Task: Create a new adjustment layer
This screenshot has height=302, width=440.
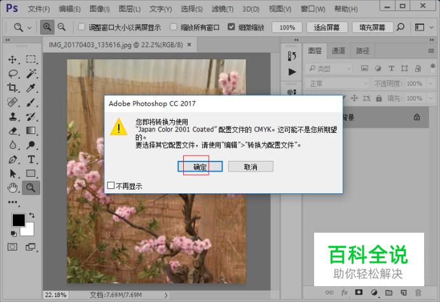Action: tap(374, 292)
